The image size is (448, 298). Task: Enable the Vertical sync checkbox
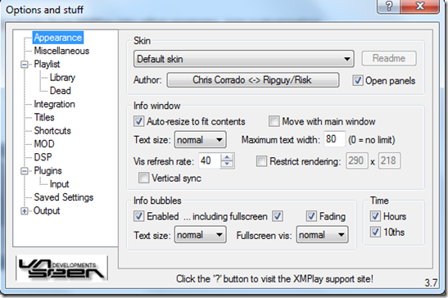pos(143,178)
